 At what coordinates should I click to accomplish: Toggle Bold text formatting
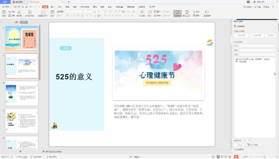click(67, 15)
